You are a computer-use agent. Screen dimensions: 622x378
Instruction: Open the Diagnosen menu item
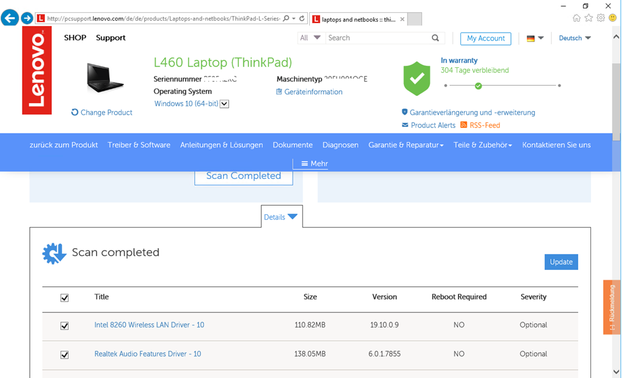pyautogui.click(x=340, y=145)
